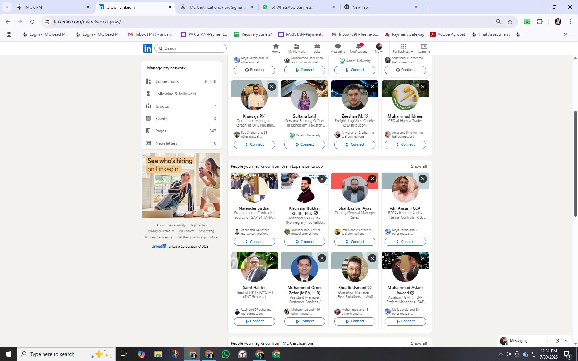
Task: Expand the Messaging overlay chevron
Action: tap(566, 341)
